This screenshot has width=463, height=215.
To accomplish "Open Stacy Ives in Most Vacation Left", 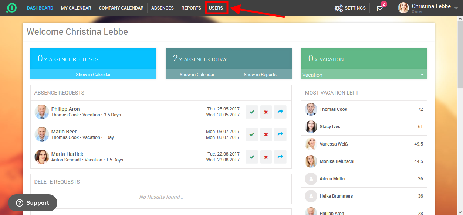I will (330, 127).
